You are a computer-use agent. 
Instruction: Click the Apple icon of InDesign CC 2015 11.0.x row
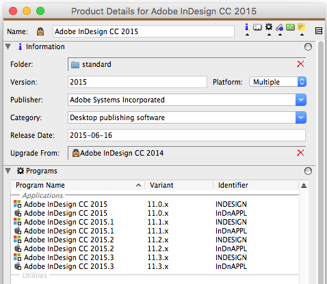(18, 213)
